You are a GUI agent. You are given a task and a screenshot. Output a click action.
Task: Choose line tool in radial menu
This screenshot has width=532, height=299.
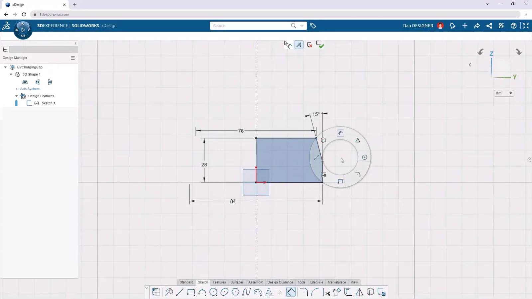tap(316, 157)
